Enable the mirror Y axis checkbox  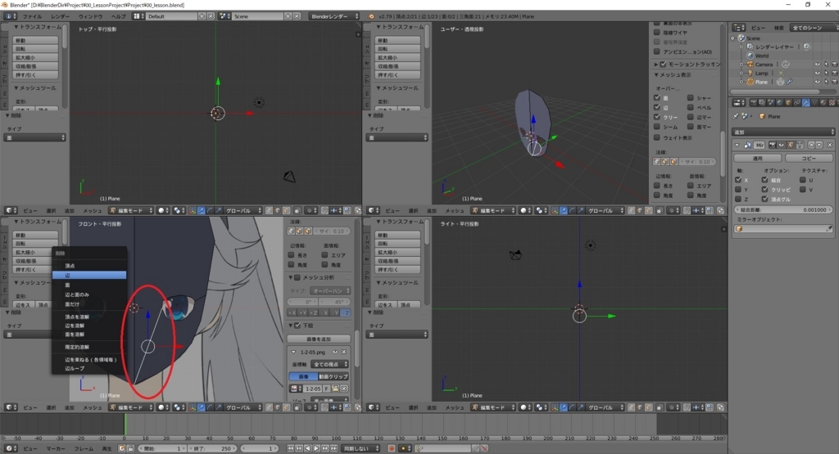click(x=738, y=190)
